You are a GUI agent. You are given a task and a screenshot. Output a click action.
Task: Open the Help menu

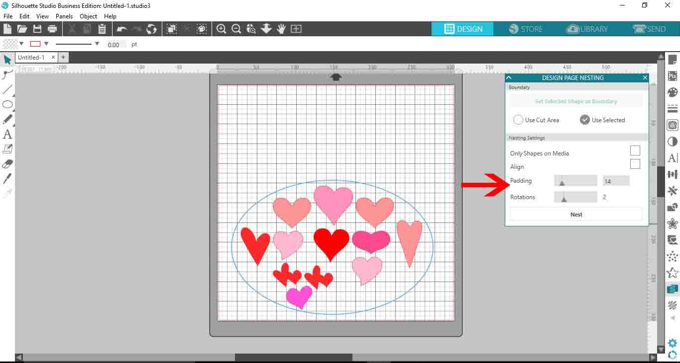pos(110,16)
